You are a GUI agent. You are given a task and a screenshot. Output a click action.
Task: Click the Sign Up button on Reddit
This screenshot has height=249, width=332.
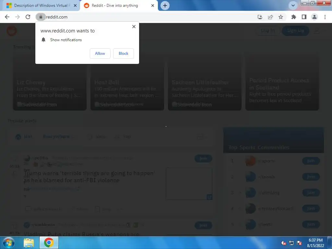[x=296, y=31]
